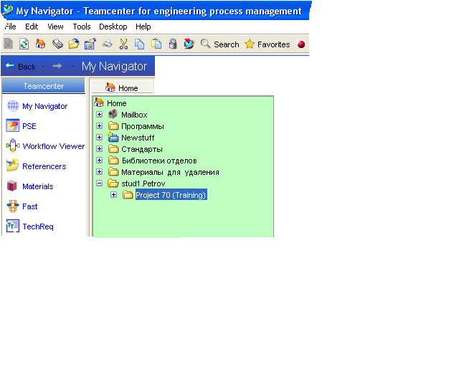
Task: Select the Project 70 (Training) folder
Action: click(x=171, y=195)
